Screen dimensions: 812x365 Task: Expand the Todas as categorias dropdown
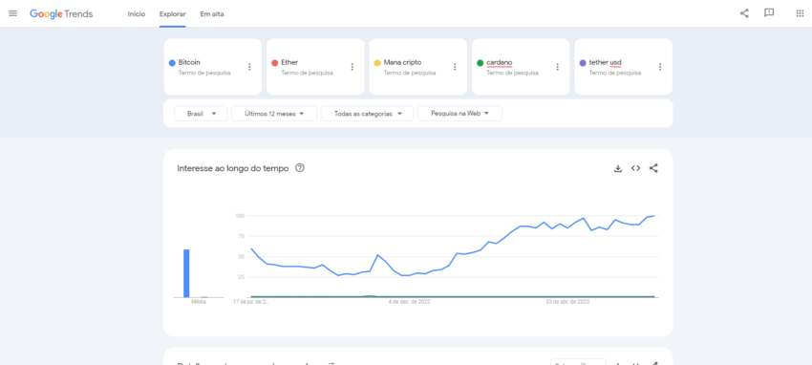[x=367, y=114]
